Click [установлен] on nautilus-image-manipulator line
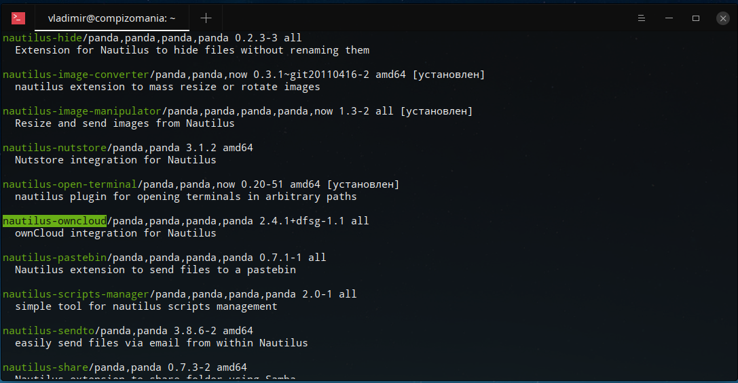 click(x=437, y=111)
